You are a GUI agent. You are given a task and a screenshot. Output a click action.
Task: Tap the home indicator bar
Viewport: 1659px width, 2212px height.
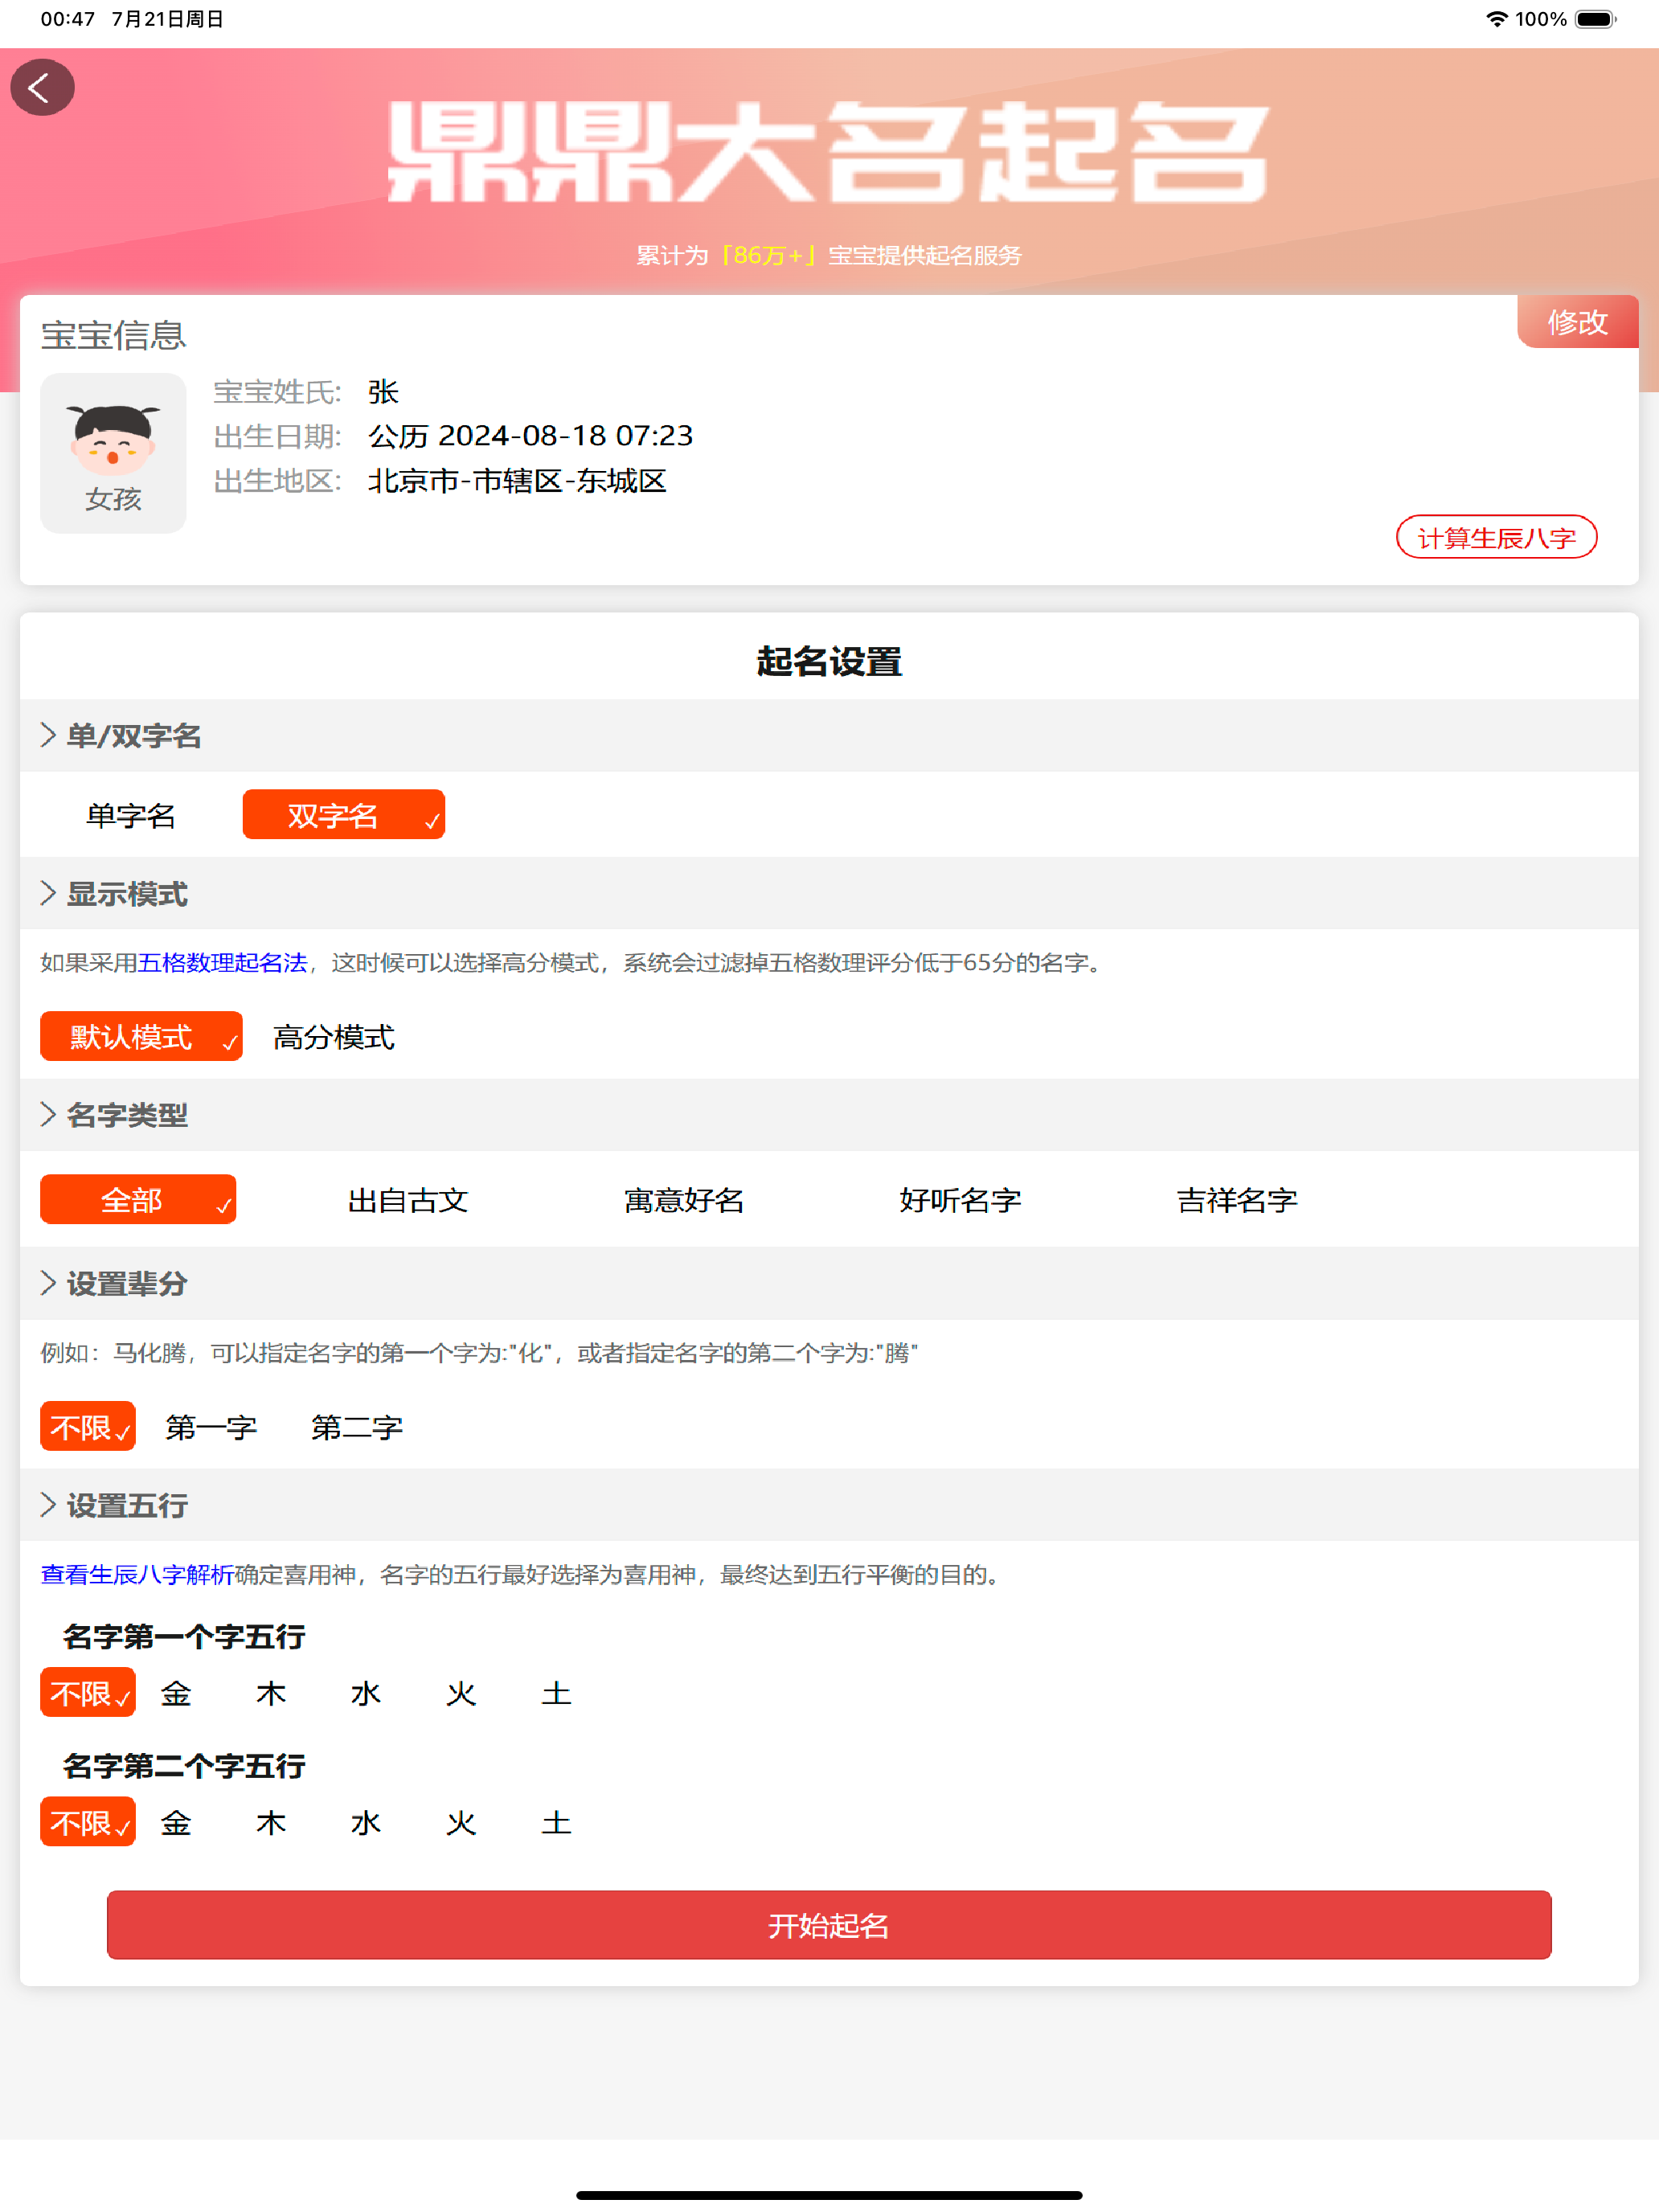tap(829, 2195)
